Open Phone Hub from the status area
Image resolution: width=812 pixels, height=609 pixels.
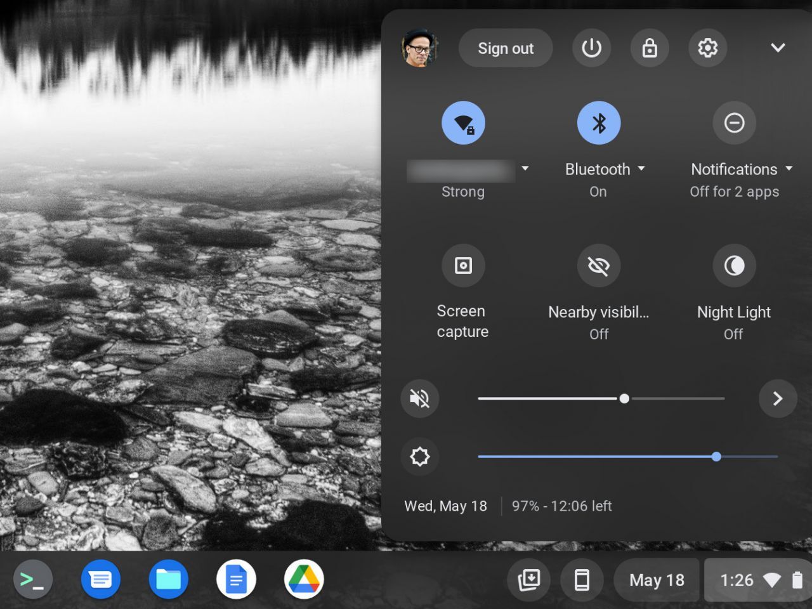pos(582,579)
